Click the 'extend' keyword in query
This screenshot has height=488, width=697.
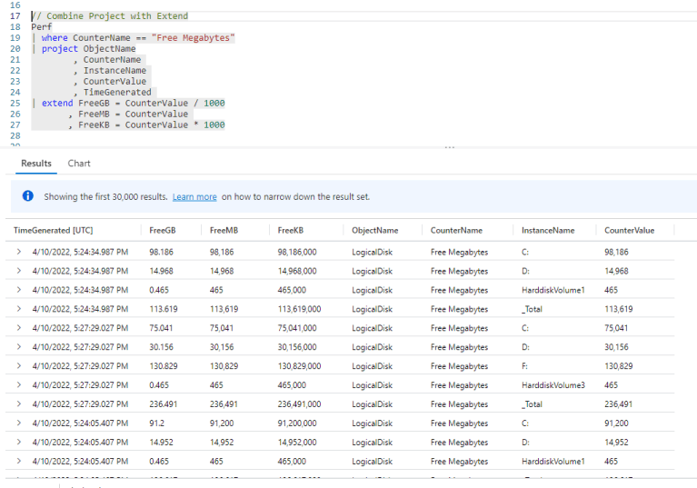click(57, 103)
